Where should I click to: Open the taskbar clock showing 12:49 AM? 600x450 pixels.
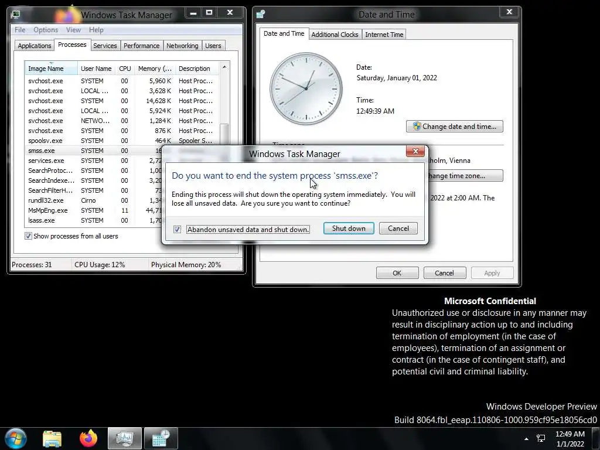(x=570, y=439)
